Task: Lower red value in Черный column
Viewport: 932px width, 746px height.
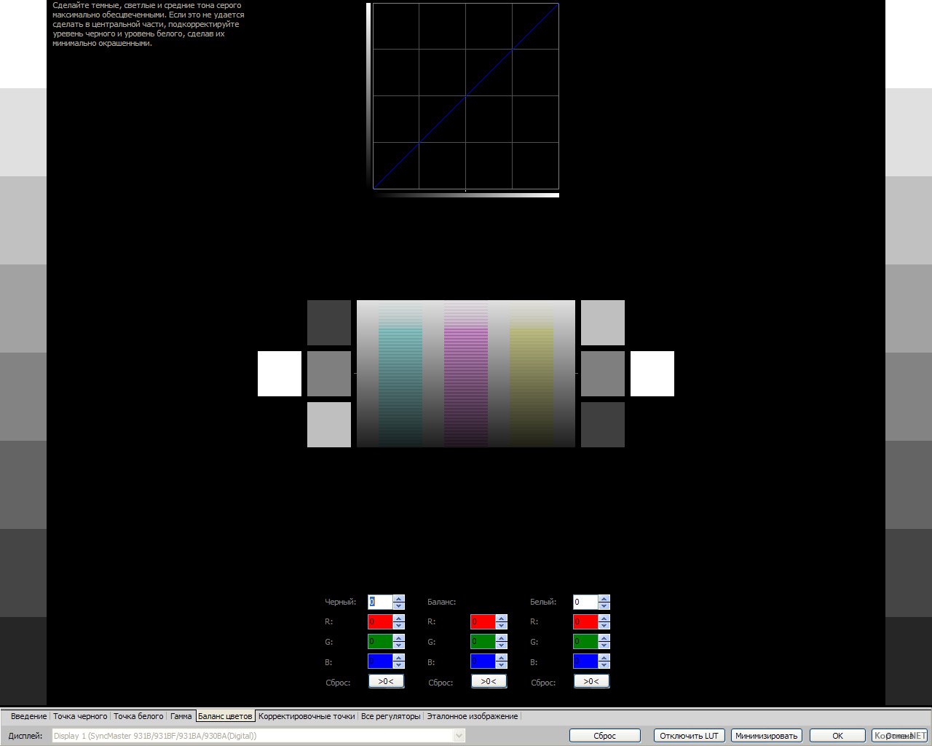Action: point(398,625)
